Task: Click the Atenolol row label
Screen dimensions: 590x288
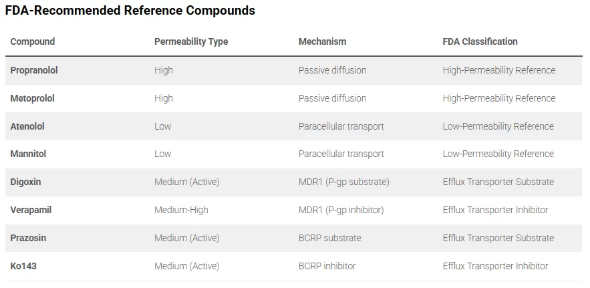Action: (x=27, y=126)
